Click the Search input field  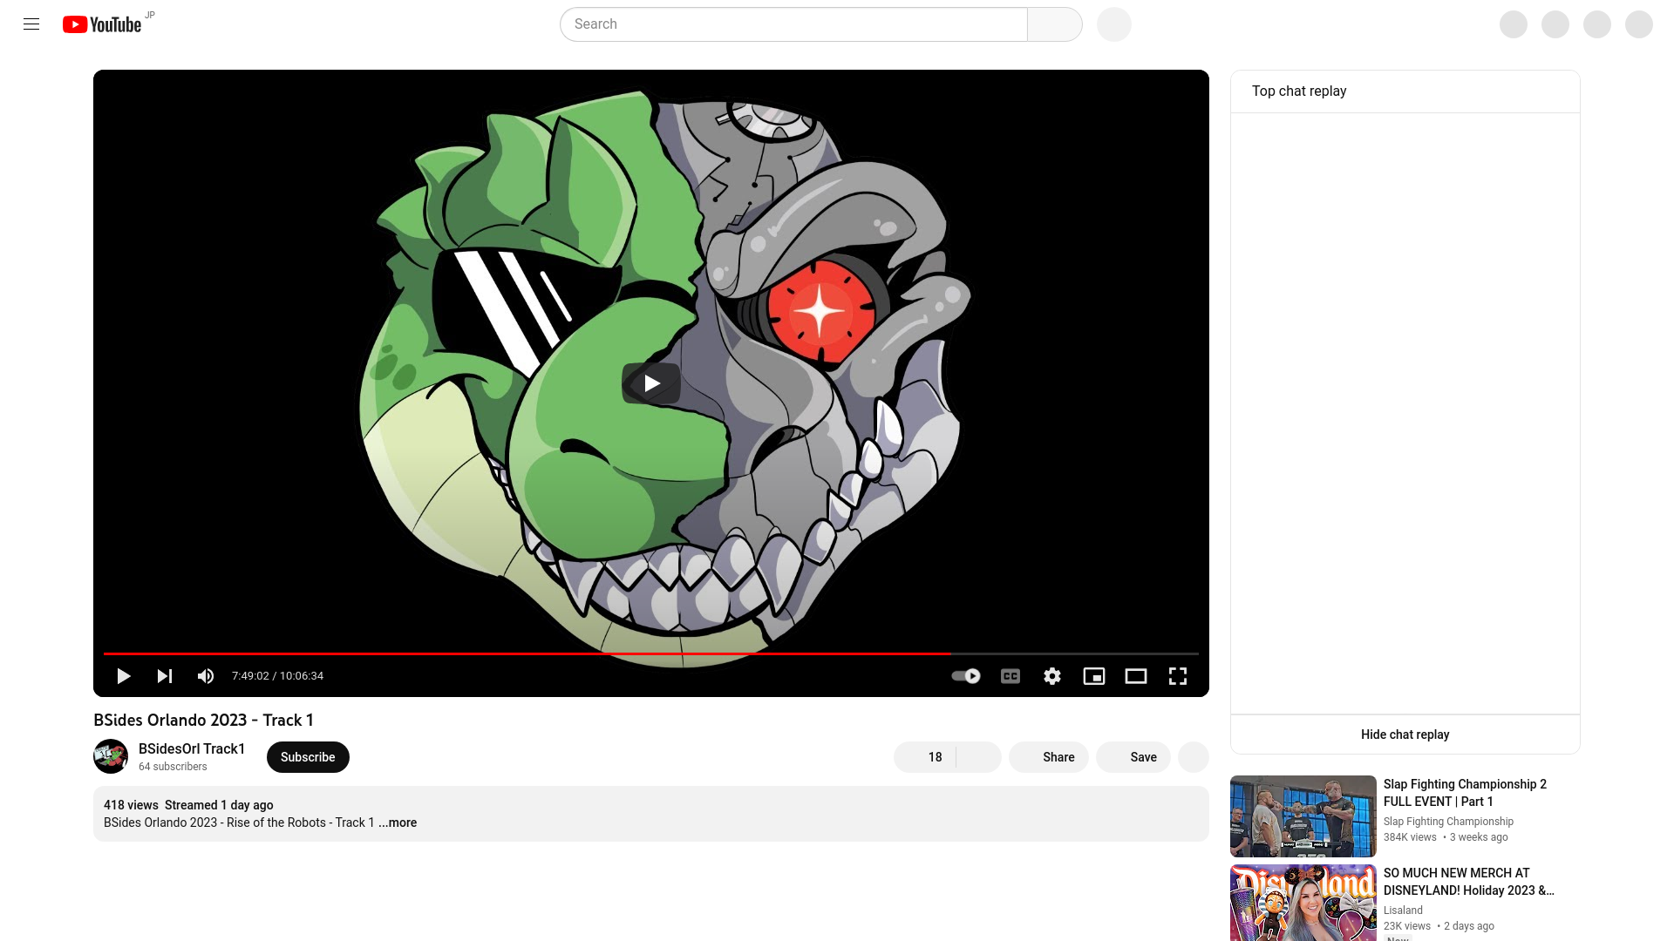pyautogui.click(x=793, y=24)
